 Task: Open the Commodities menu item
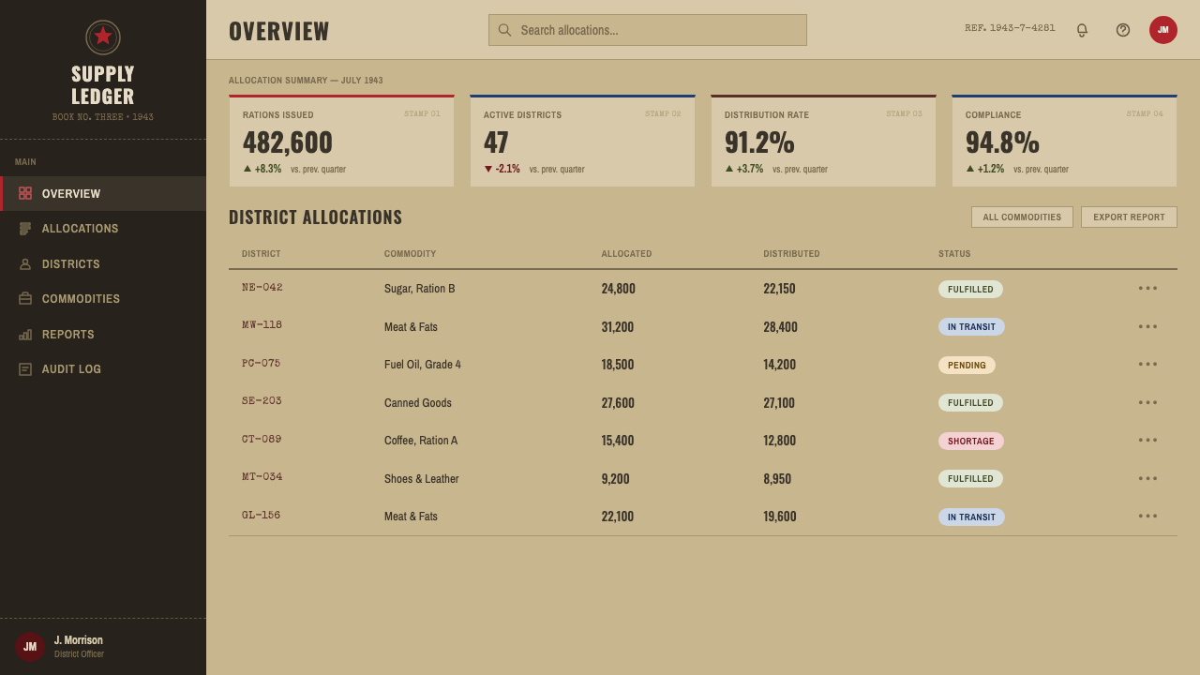click(x=103, y=299)
